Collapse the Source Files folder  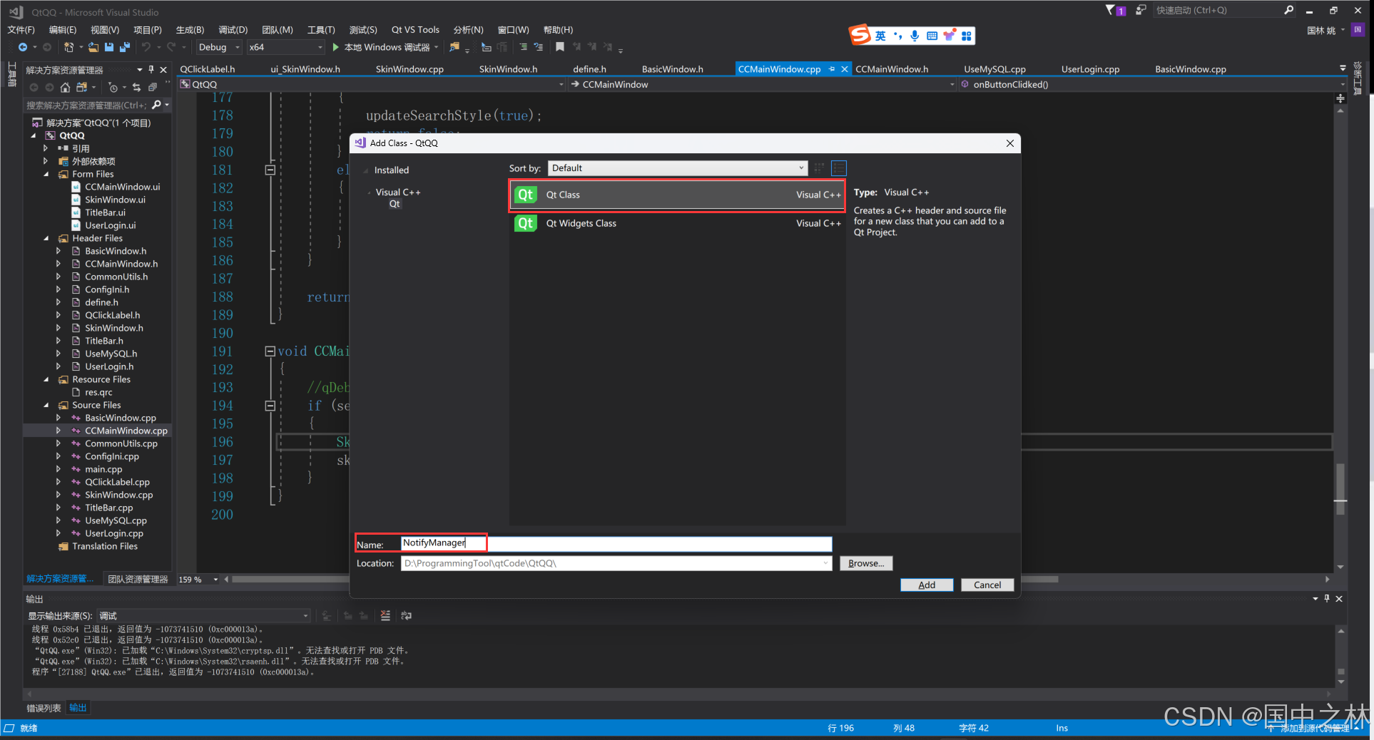[46, 405]
